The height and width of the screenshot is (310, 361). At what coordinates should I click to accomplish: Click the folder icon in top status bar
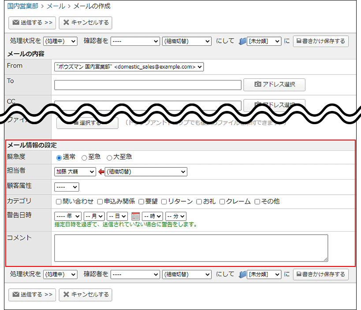point(242,41)
